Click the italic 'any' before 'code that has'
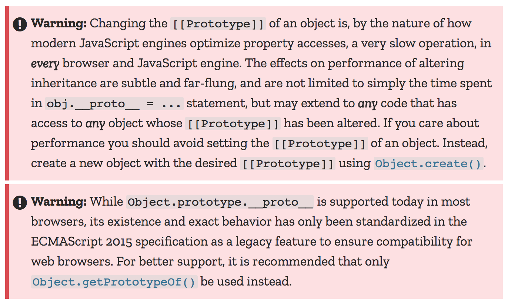The image size is (508, 304). (x=368, y=104)
